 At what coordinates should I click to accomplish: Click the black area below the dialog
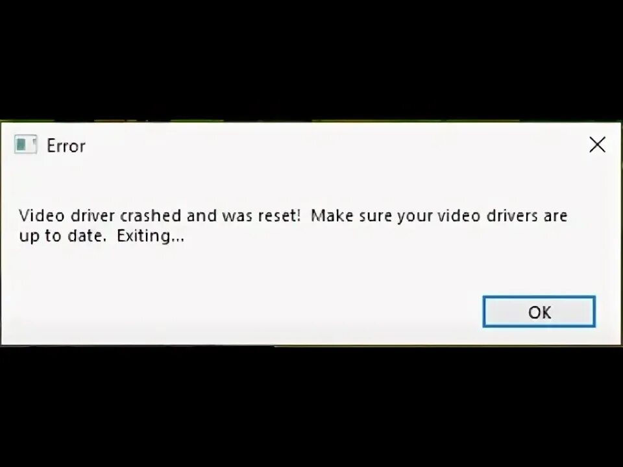311,407
